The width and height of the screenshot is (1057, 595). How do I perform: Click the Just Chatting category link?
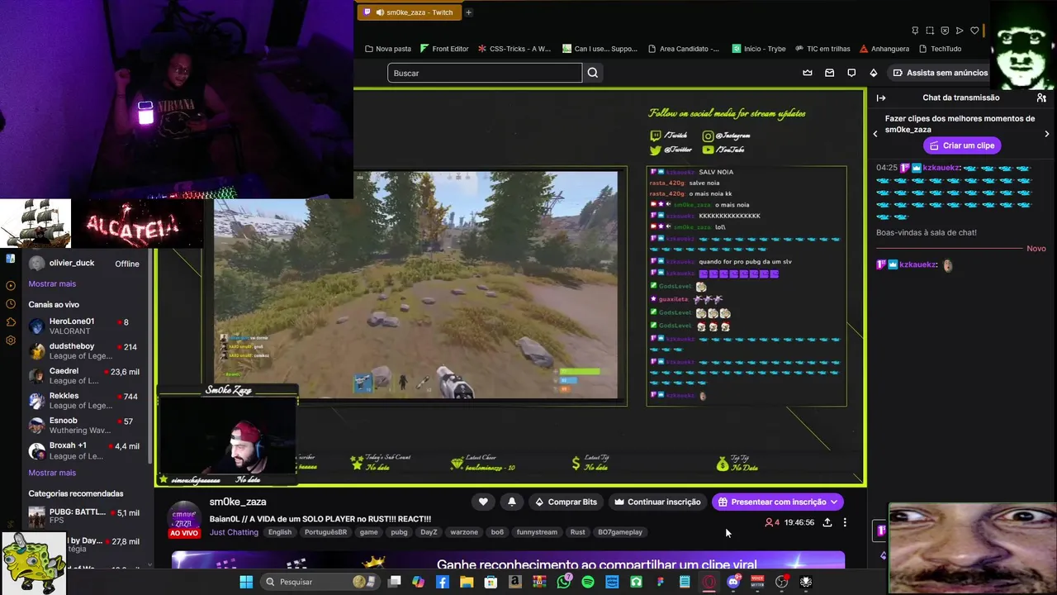pos(234,532)
